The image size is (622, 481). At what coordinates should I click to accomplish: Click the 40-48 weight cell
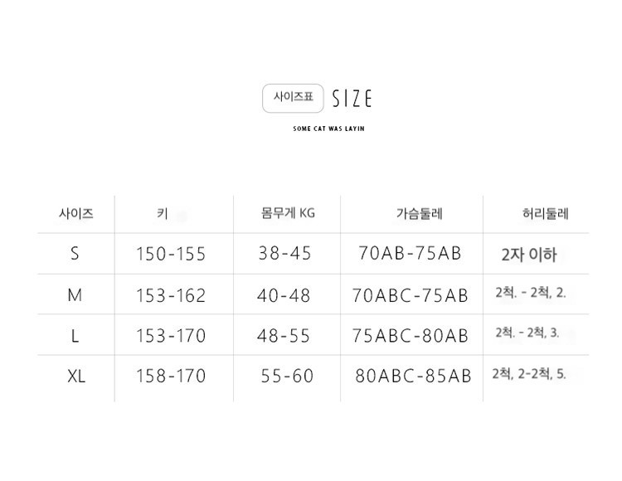(284, 295)
